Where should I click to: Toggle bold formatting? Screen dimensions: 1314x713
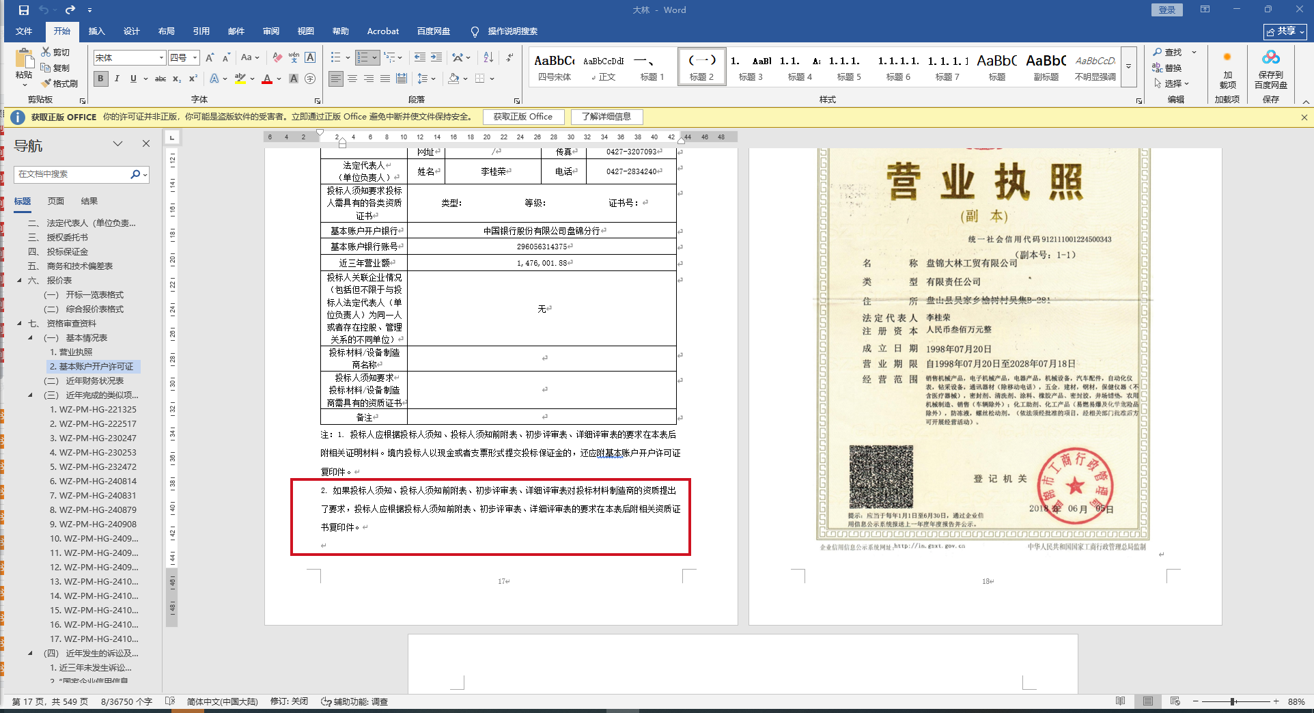click(x=101, y=79)
